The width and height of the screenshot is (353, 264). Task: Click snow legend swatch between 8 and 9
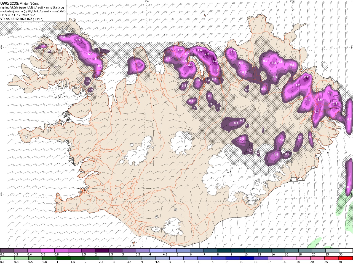[x=224, y=251]
